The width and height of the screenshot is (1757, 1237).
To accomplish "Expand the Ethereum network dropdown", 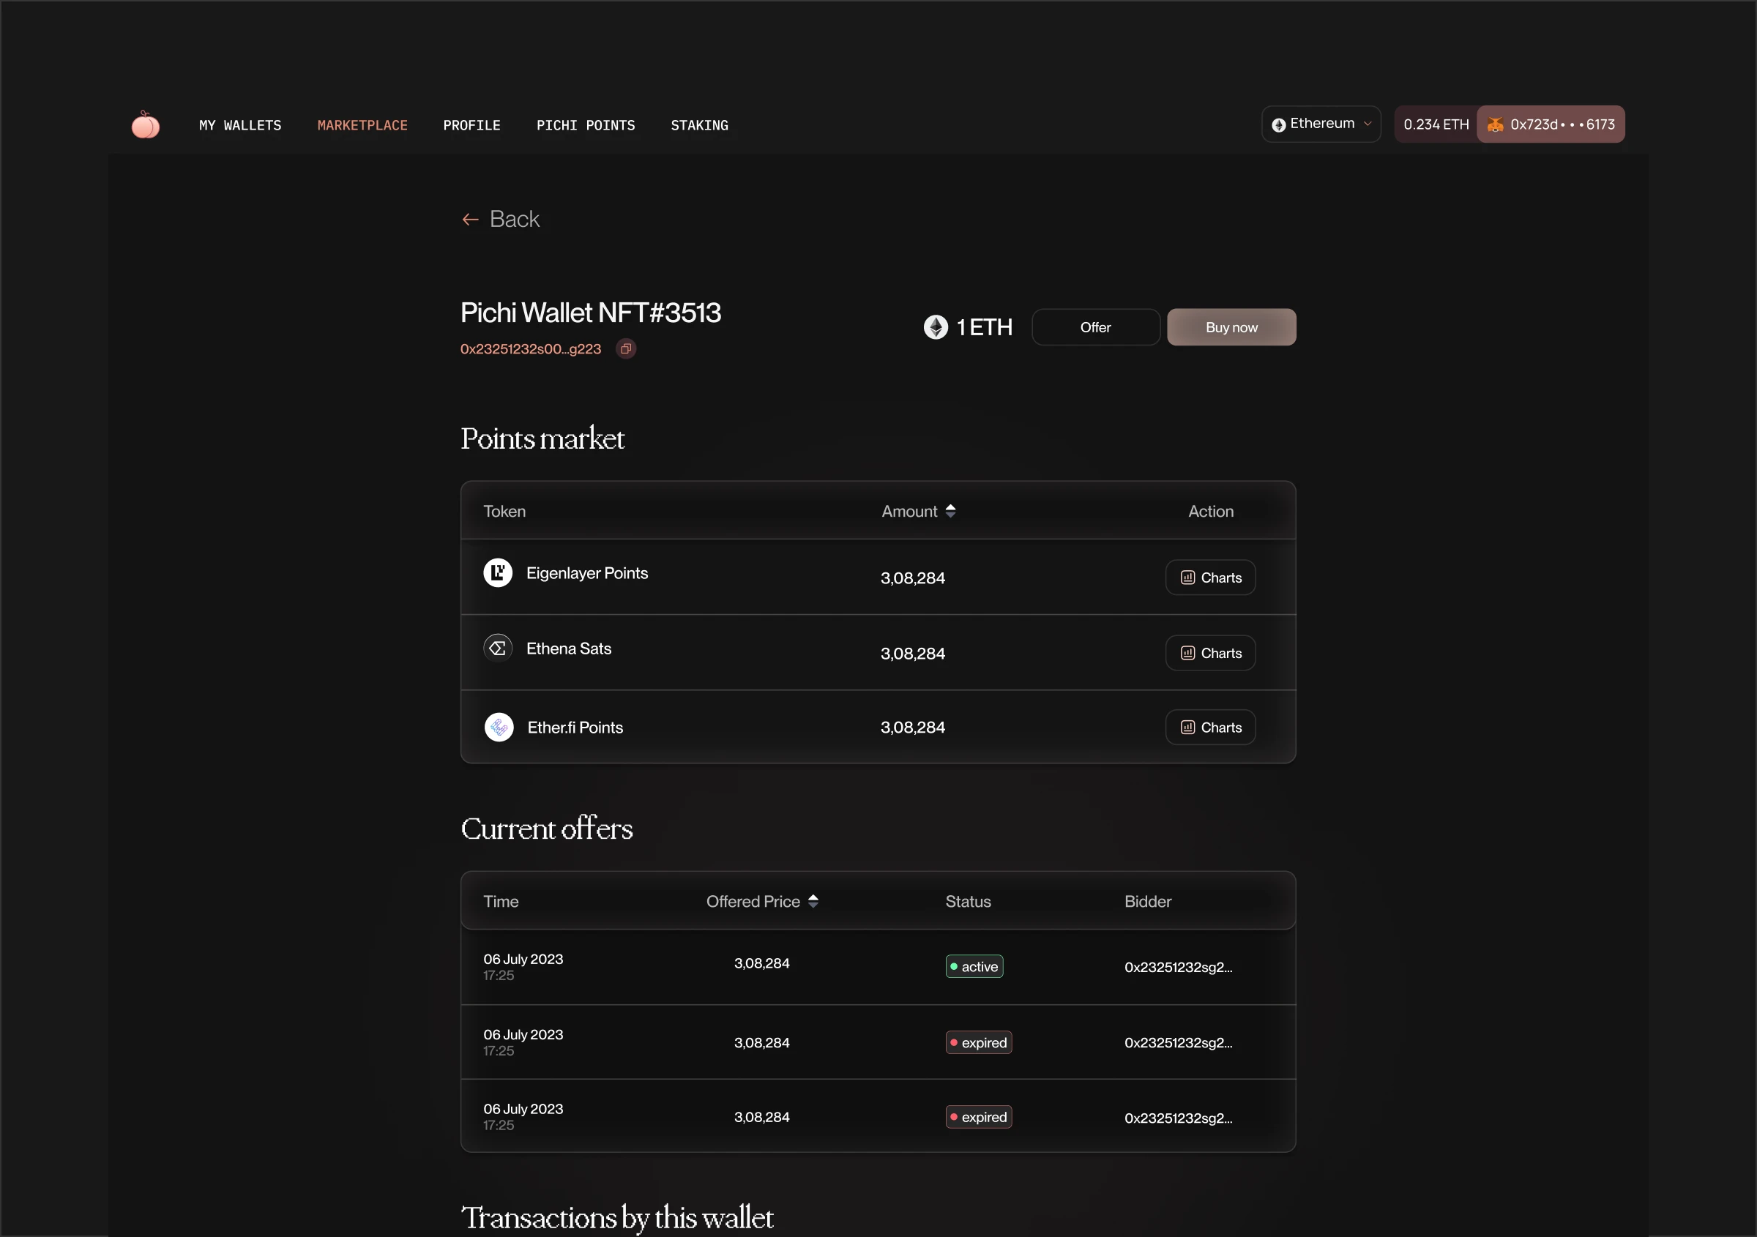I will pyautogui.click(x=1368, y=123).
